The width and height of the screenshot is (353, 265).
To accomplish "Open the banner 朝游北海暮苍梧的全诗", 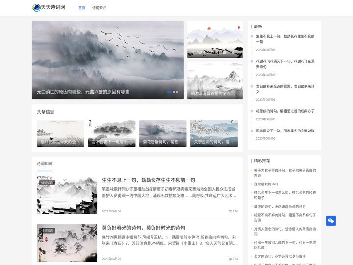I will 215,80.
